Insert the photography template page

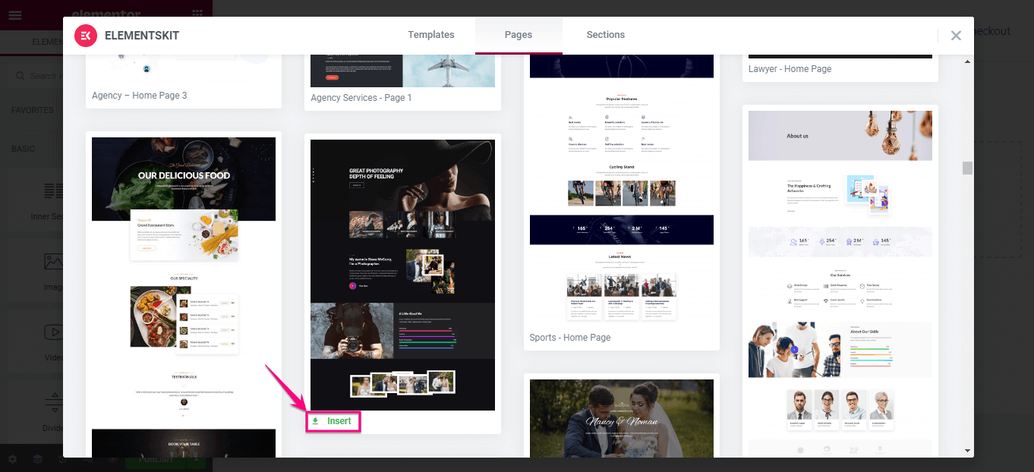pyautogui.click(x=333, y=421)
